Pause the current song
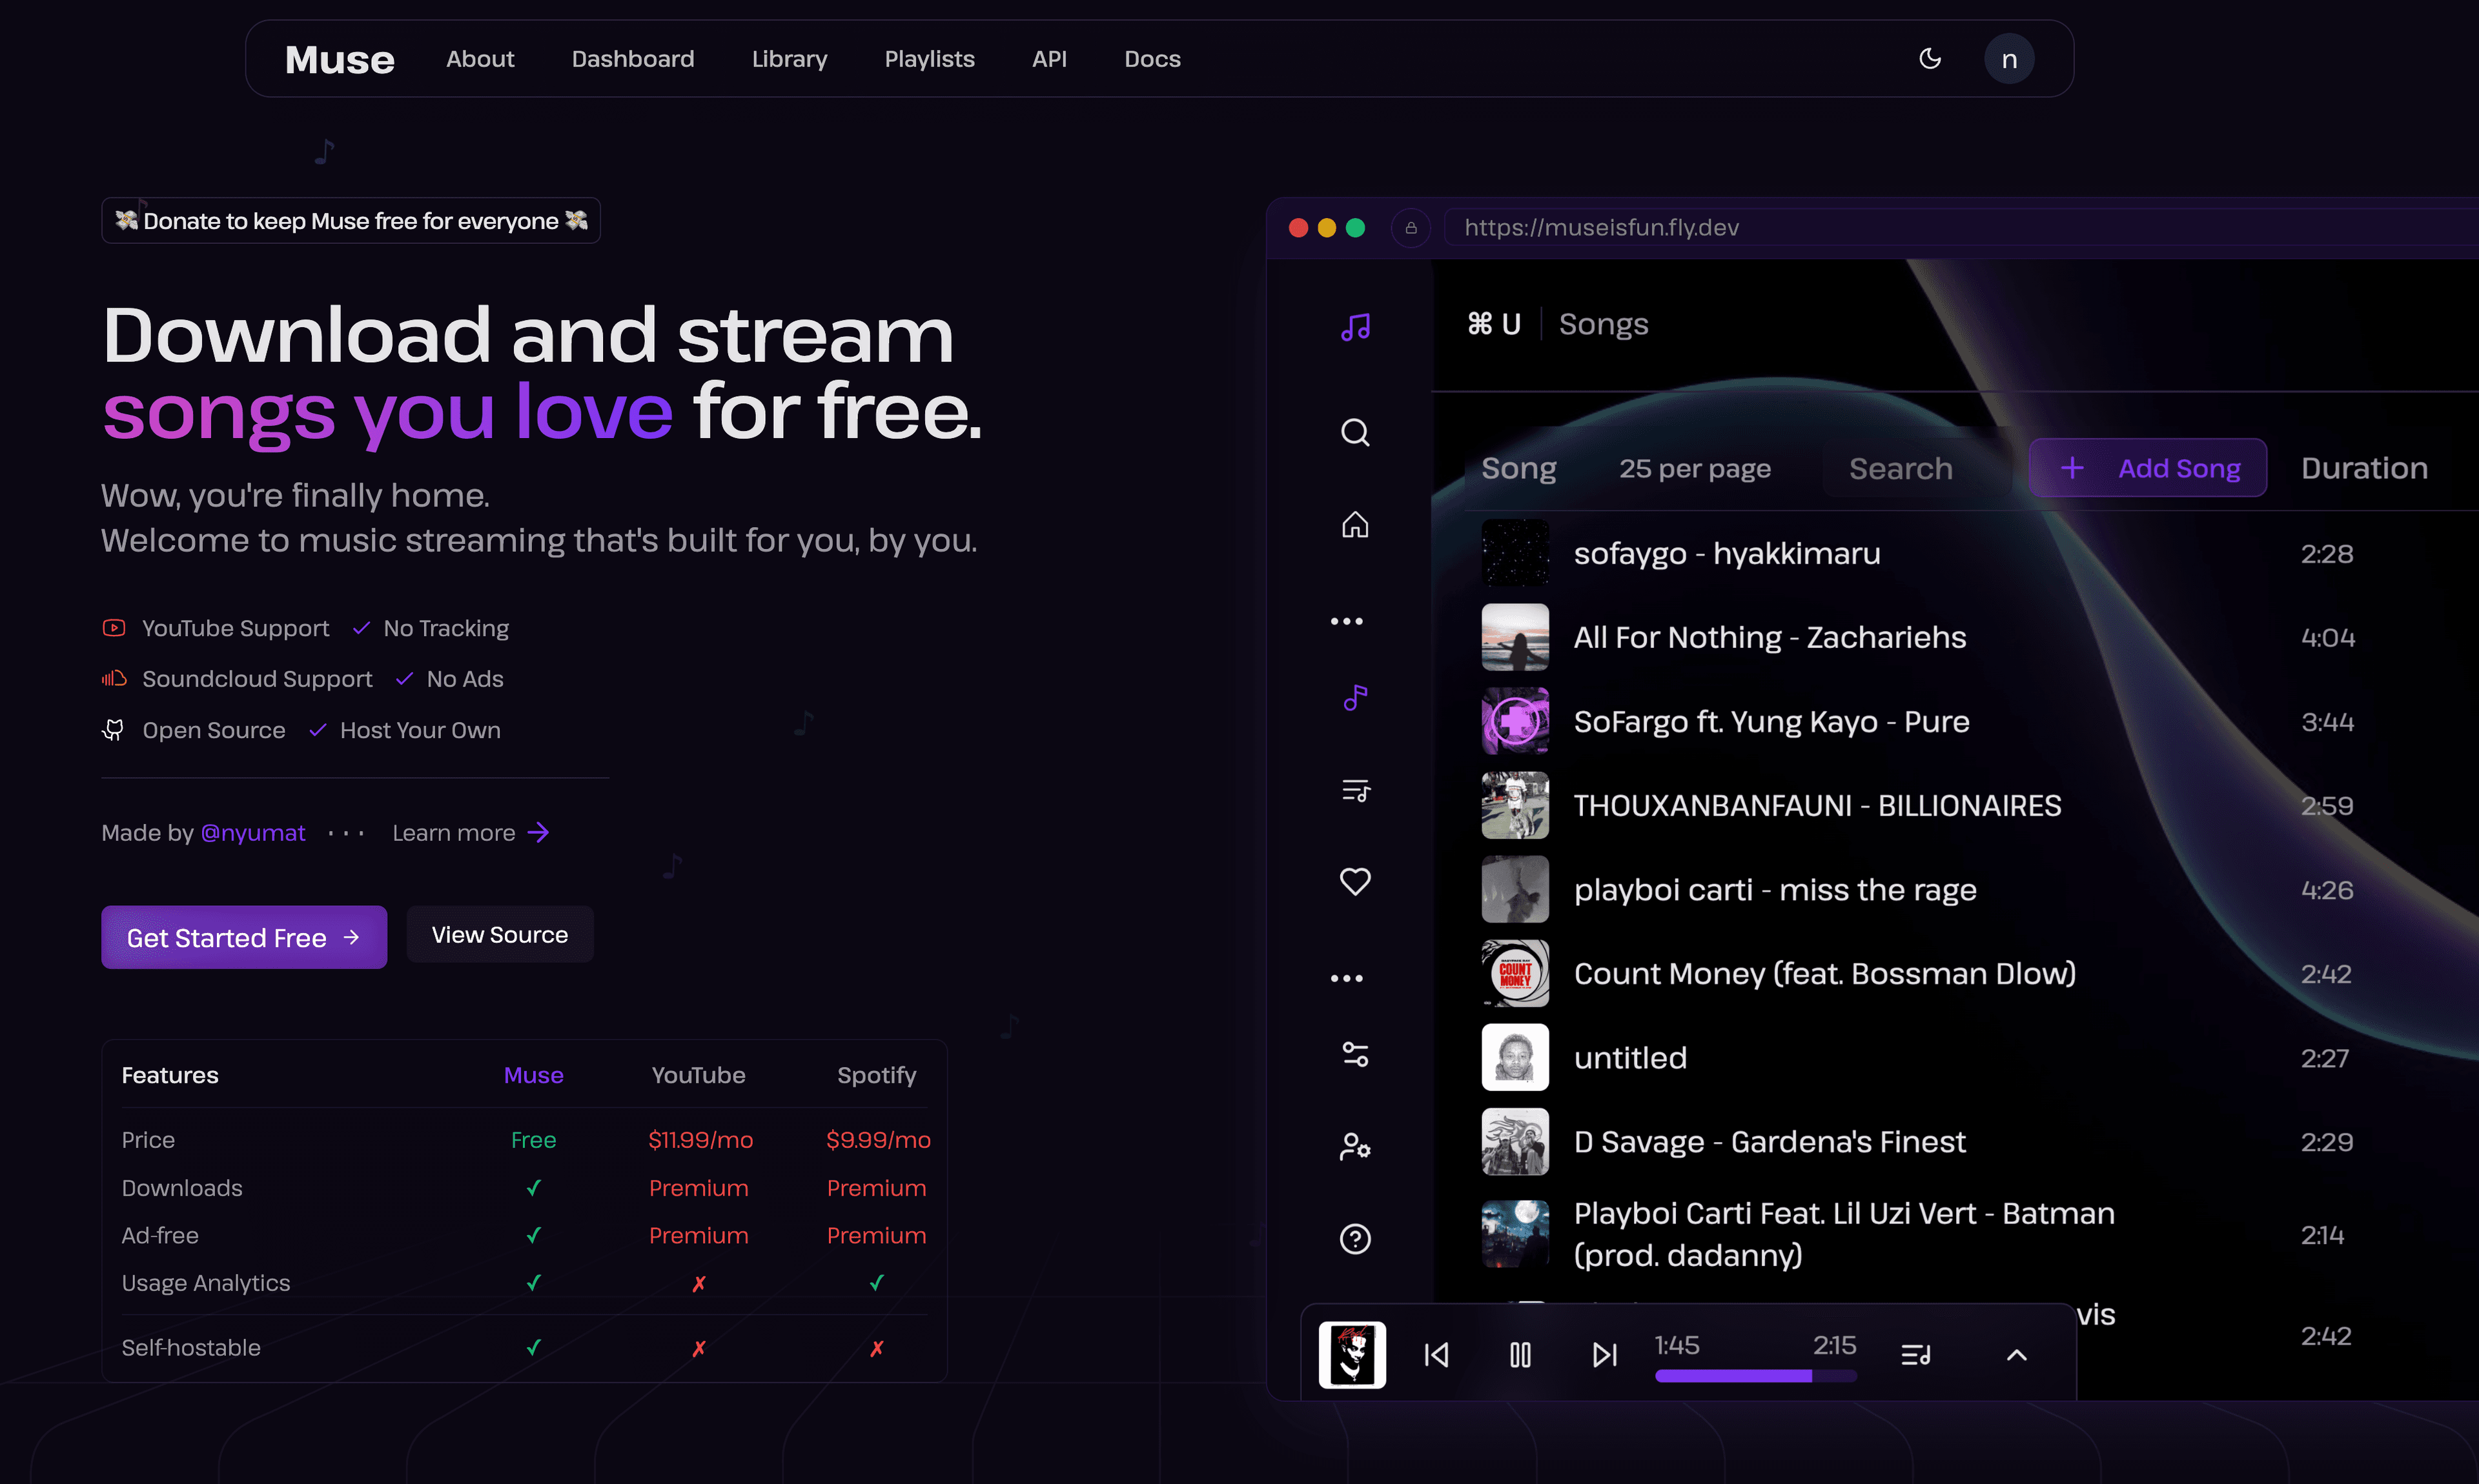 (x=1520, y=1355)
